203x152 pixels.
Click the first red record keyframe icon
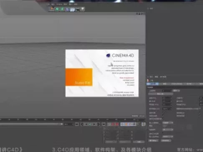(113, 124)
